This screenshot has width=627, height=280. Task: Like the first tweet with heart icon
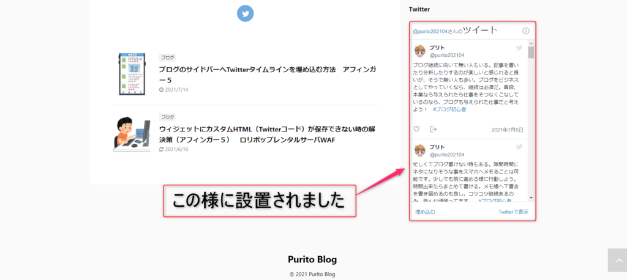[417, 129]
